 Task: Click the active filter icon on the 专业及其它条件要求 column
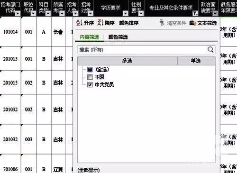[195, 14]
